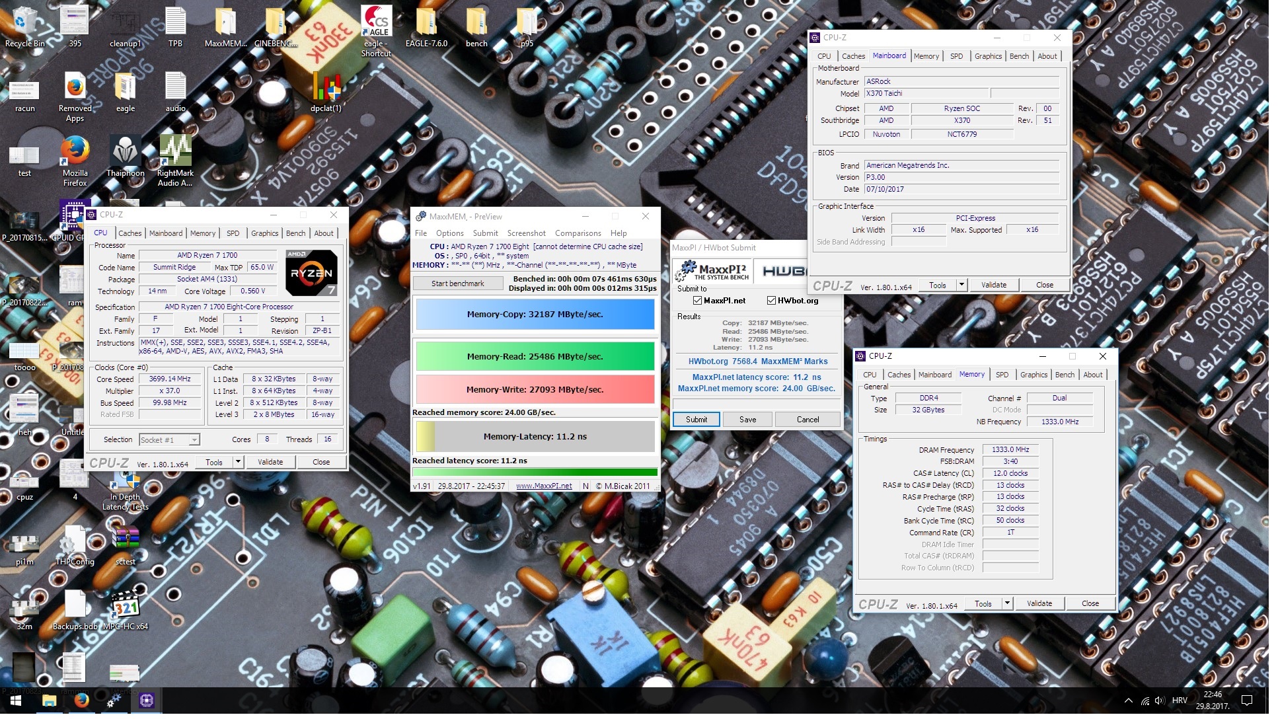Image resolution: width=1278 pixels, height=719 pixels.
Task: Open the MaxxMEM folder icon
Action: 225,26
